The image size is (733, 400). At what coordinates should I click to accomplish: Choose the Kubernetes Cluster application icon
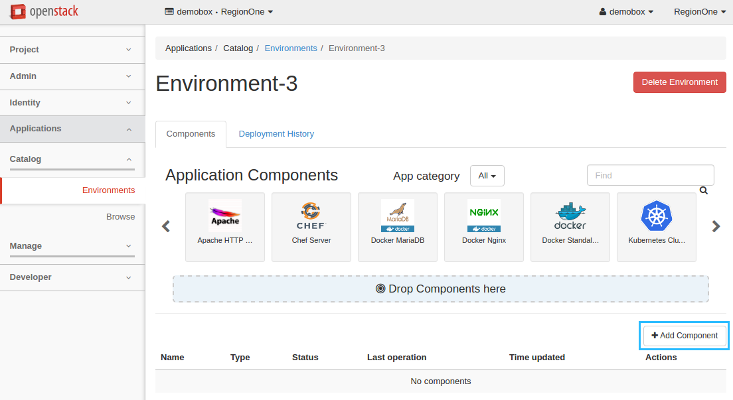pyautogui.click(x=656, y=216)
